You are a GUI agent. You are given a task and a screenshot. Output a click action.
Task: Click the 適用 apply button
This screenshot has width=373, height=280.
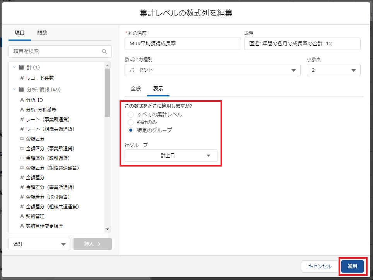point(352,266)
